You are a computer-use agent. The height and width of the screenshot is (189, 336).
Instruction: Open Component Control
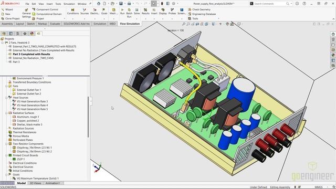[45, 9]
